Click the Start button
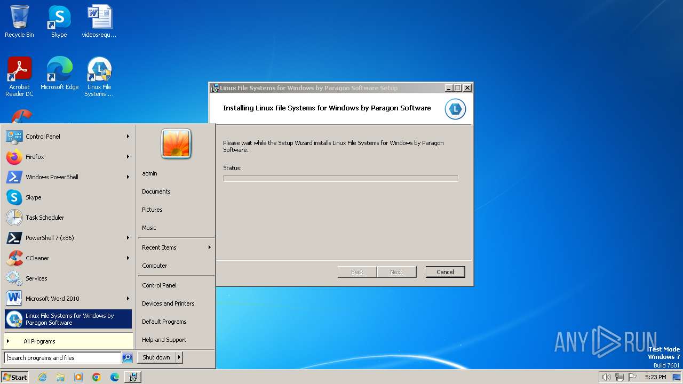This screenshot has height=384, width=683. click(x=15, y=377)
